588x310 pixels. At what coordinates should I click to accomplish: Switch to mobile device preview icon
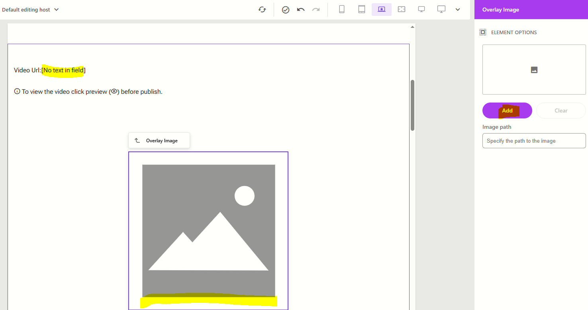[341, 9]
